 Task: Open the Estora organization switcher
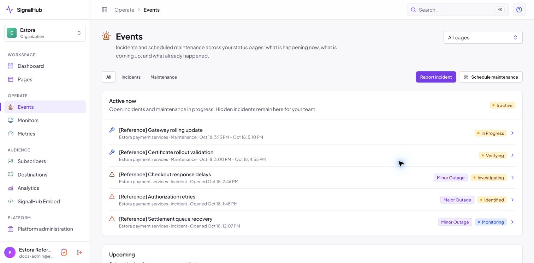(x=45, y=33)
